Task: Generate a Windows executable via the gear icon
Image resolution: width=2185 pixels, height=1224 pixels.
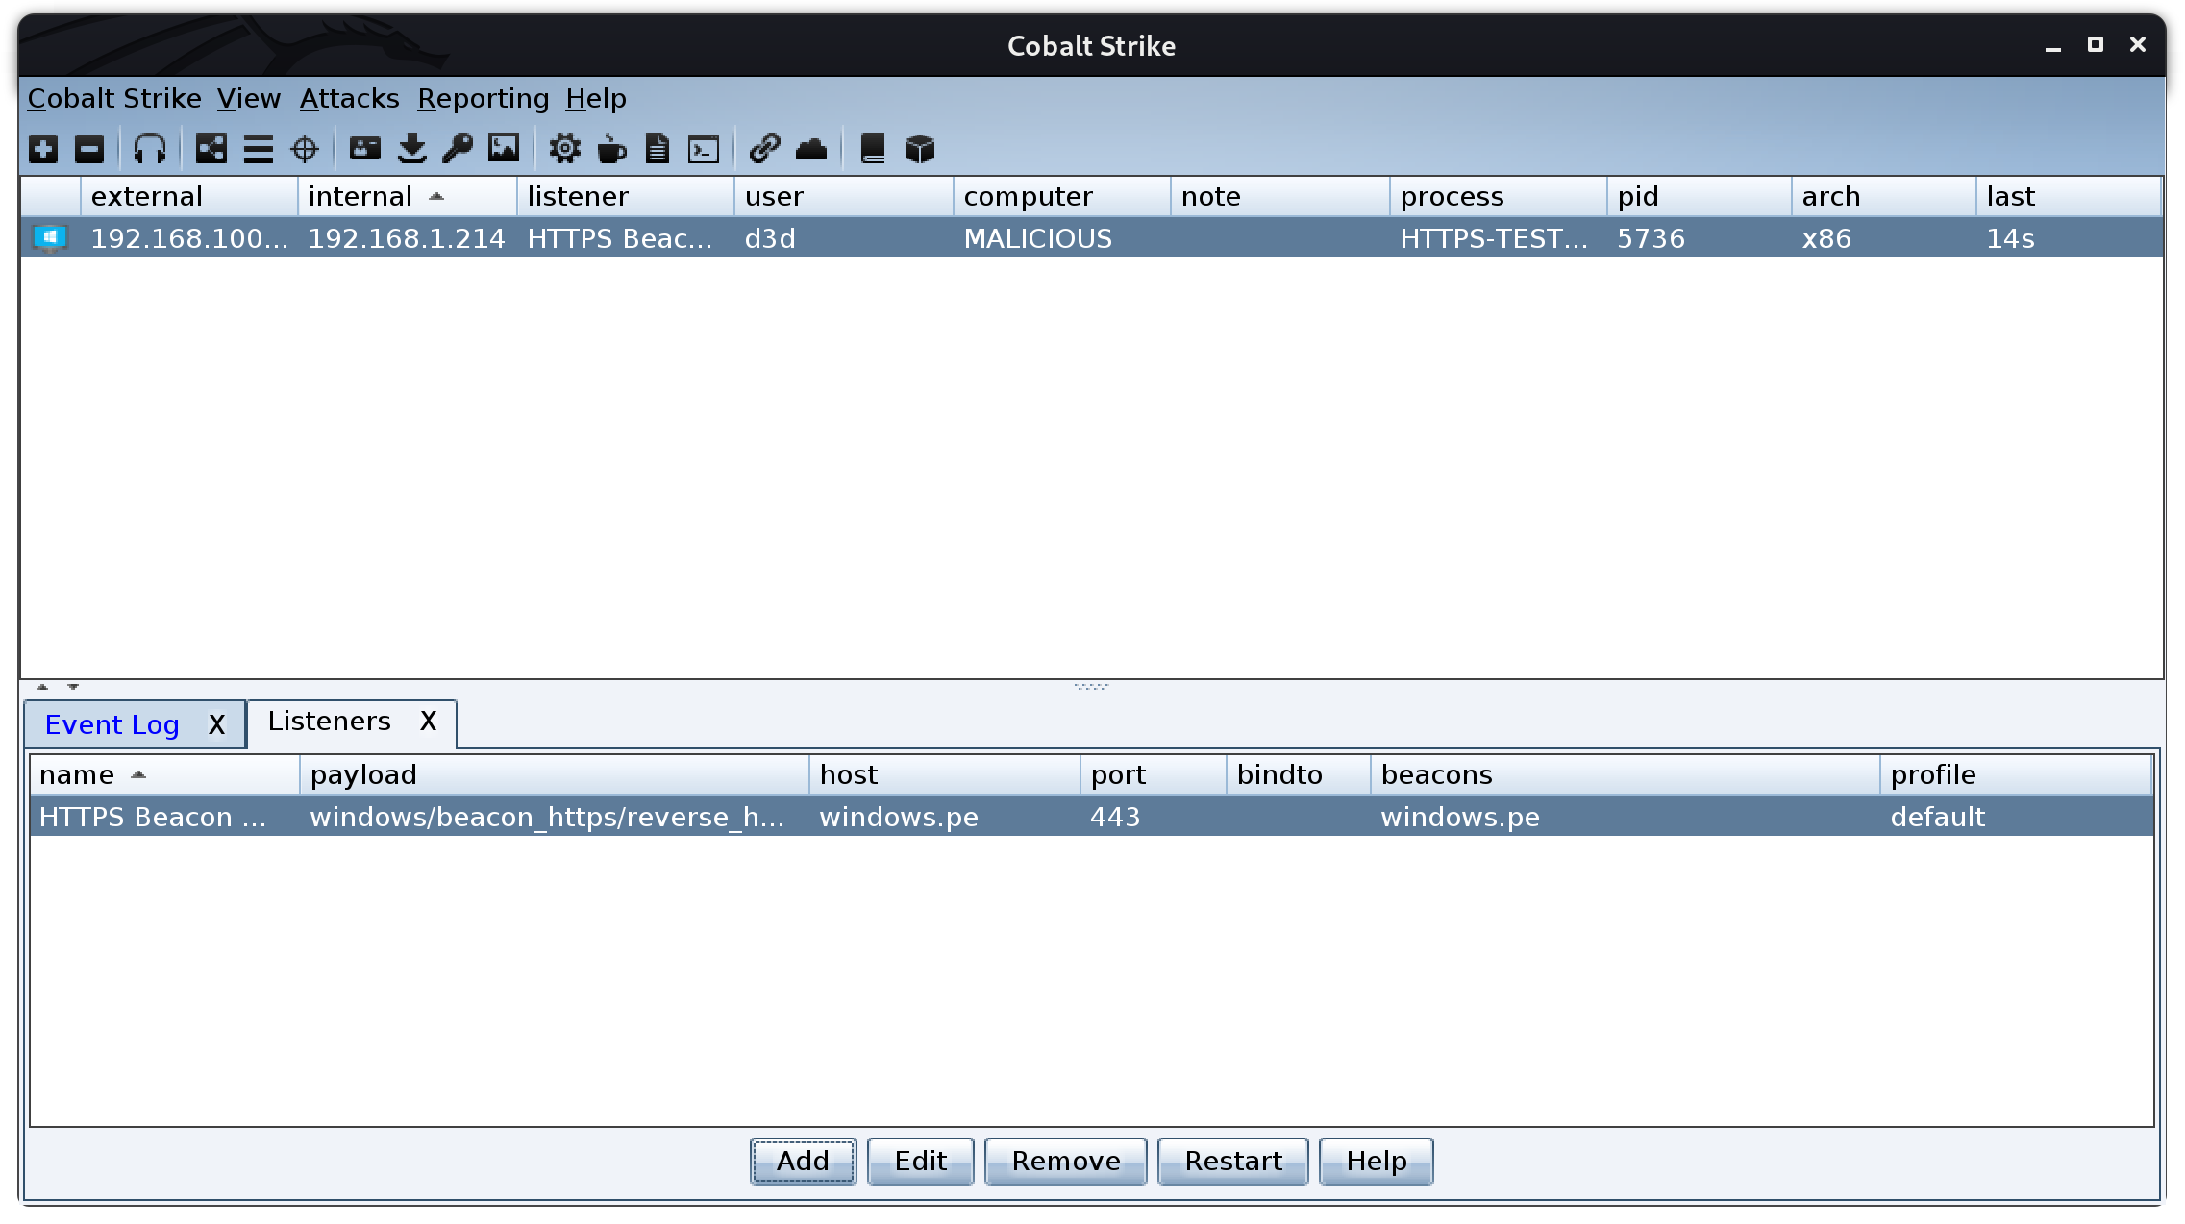Action: [565, 149]
